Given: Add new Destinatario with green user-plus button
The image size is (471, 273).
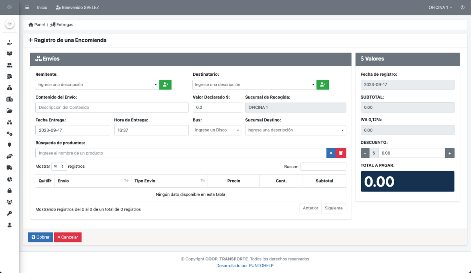Looking at the screenshot, I should click(323, 84).
